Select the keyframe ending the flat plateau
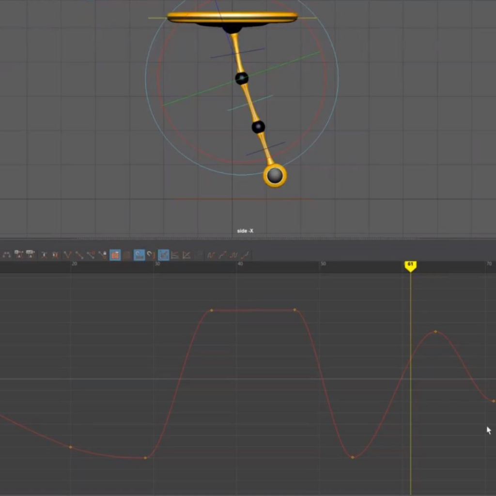Viewport: 496px width, 496px height. click(294, 310)
